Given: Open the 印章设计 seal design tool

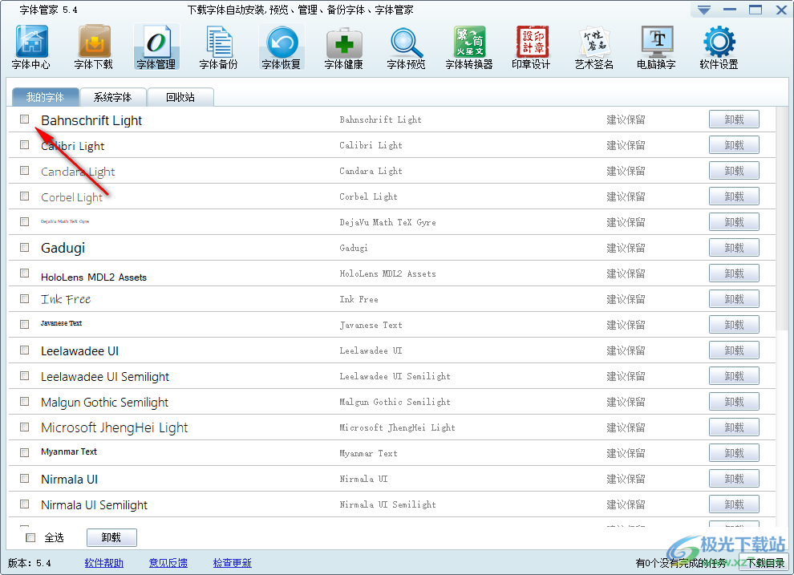Looking at the screenshot, I should (x=532, y=47).
